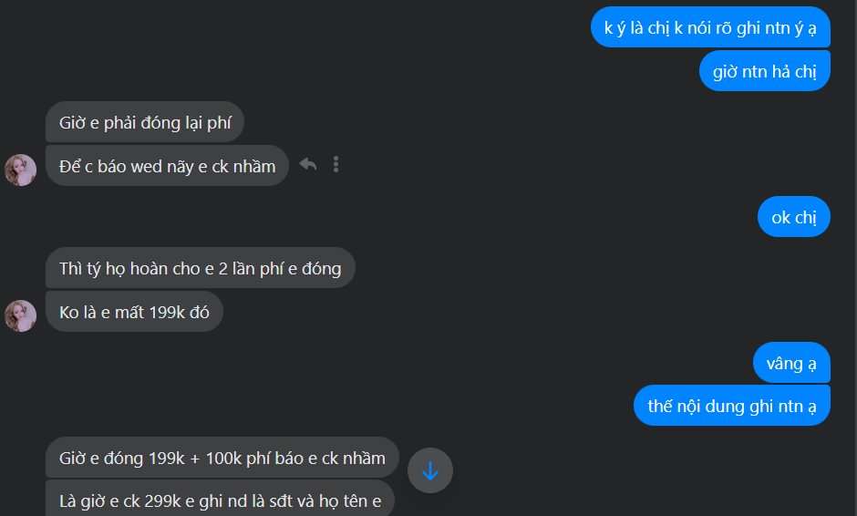Click '299k' in the bottom received message
857x516 pixels.
pos(162,501)
